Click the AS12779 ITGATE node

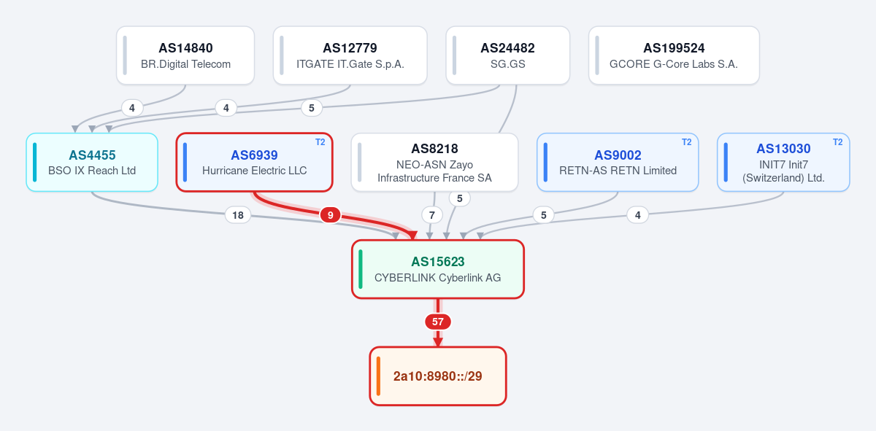click(x=350, y=55)
